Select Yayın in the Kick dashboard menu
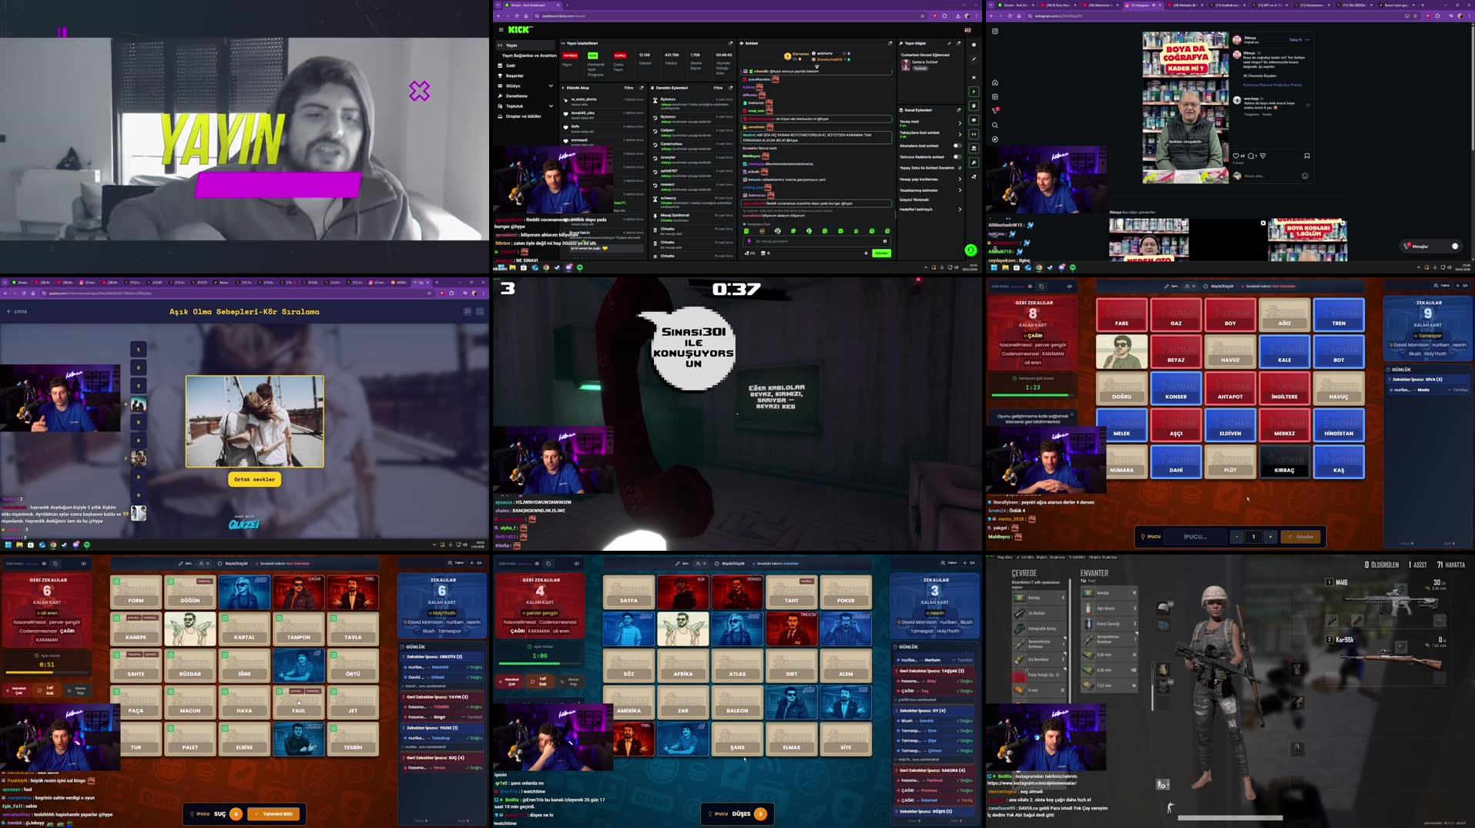 click(511, 45)
